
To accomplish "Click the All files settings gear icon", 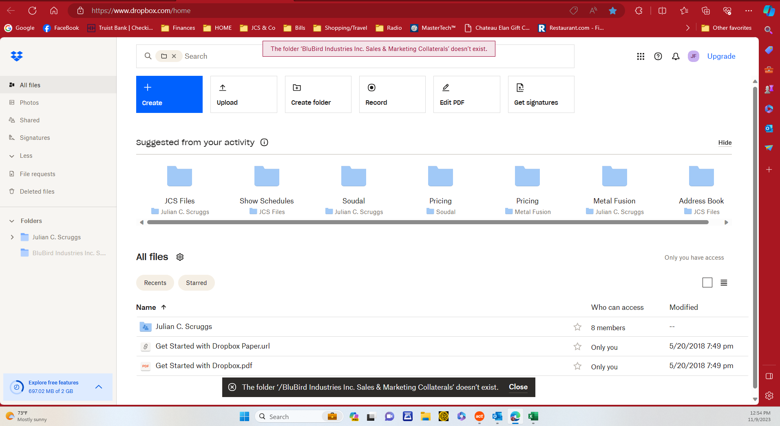I will point(180,257).
